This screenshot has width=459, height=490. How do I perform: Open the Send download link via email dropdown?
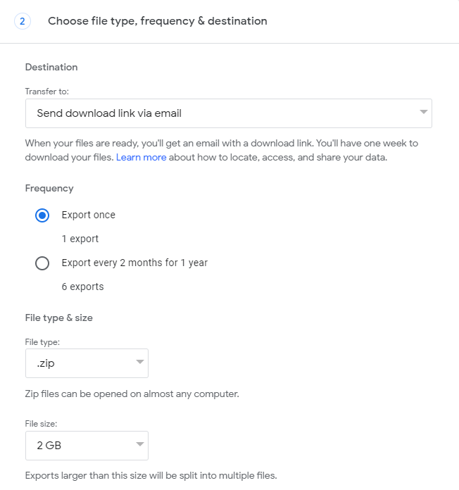[228, 113]
